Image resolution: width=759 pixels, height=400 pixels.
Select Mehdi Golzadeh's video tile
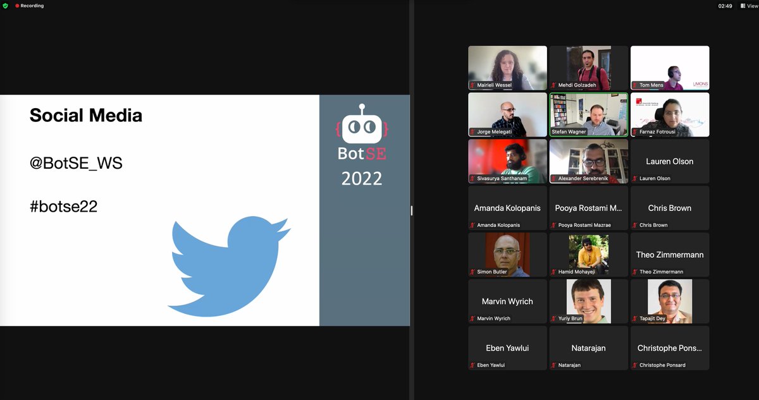click(x=589, y=68)
